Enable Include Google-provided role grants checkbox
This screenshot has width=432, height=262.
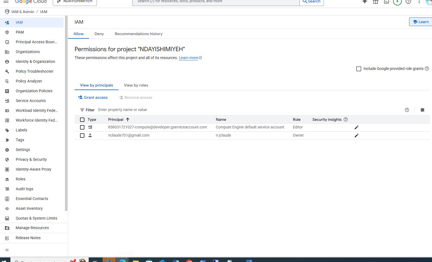coord(359,69)
